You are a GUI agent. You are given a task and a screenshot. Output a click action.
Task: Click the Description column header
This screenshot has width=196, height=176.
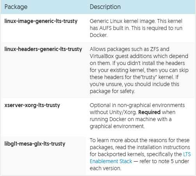click(x=105, y=7)
